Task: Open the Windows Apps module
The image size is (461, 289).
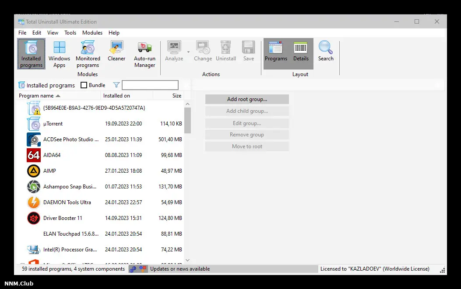Action: pyautogui.click(x=59, y=54)
